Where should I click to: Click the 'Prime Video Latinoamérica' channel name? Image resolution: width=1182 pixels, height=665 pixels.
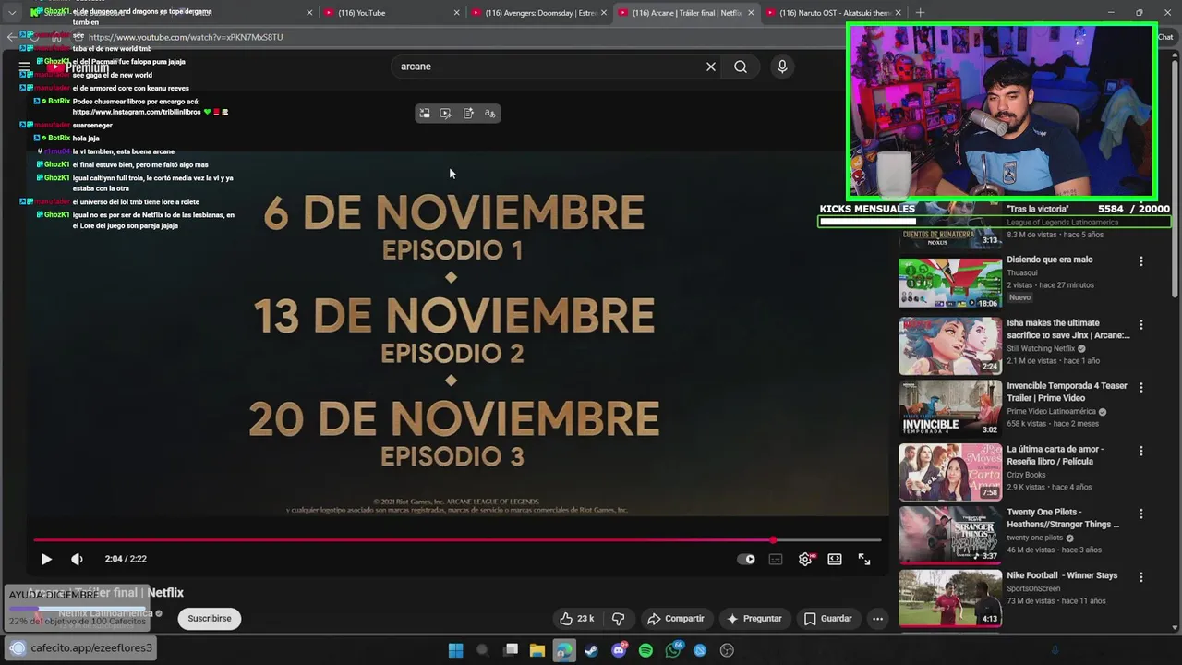click(x=1051, y=412)
